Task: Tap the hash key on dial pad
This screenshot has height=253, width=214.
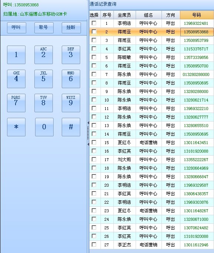Action: tap(71, 127)
